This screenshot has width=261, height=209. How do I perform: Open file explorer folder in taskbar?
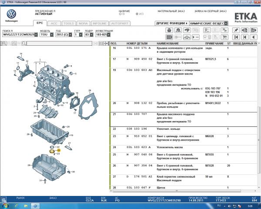point(26,206)
